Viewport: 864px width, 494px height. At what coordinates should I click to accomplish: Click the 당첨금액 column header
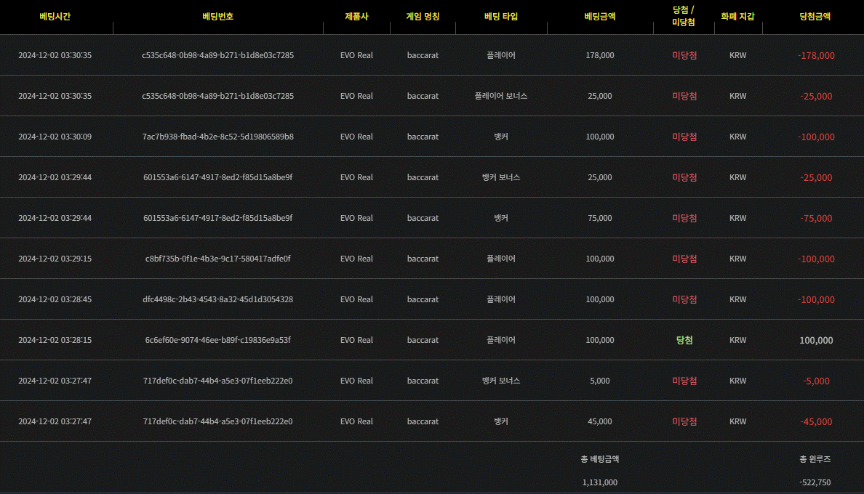point(815,16)
